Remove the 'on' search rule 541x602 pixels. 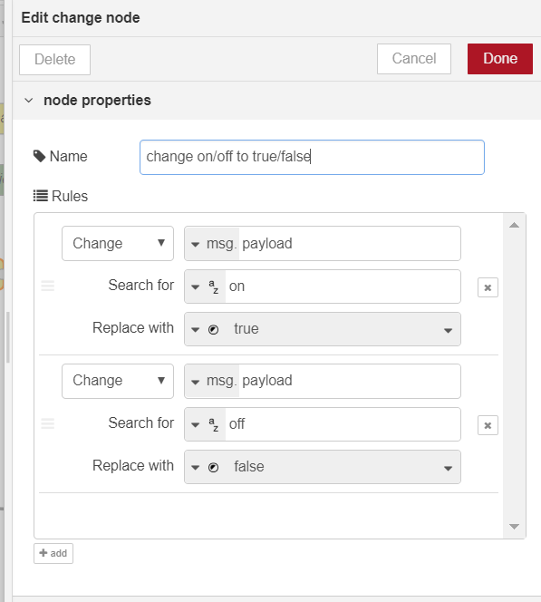tap(488, 287)
